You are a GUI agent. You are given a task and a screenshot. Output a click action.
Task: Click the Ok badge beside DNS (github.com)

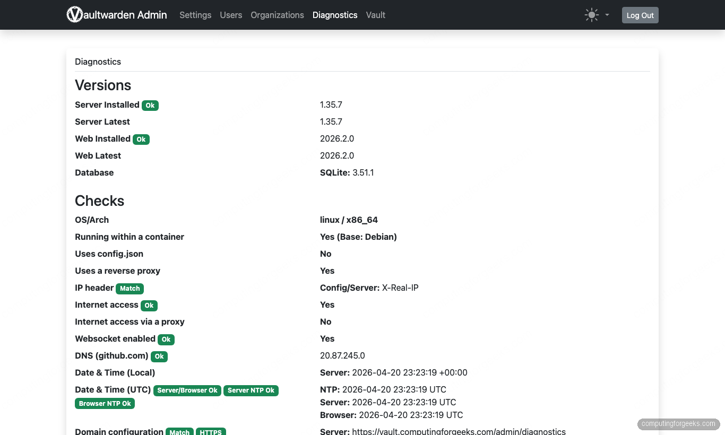159,356
